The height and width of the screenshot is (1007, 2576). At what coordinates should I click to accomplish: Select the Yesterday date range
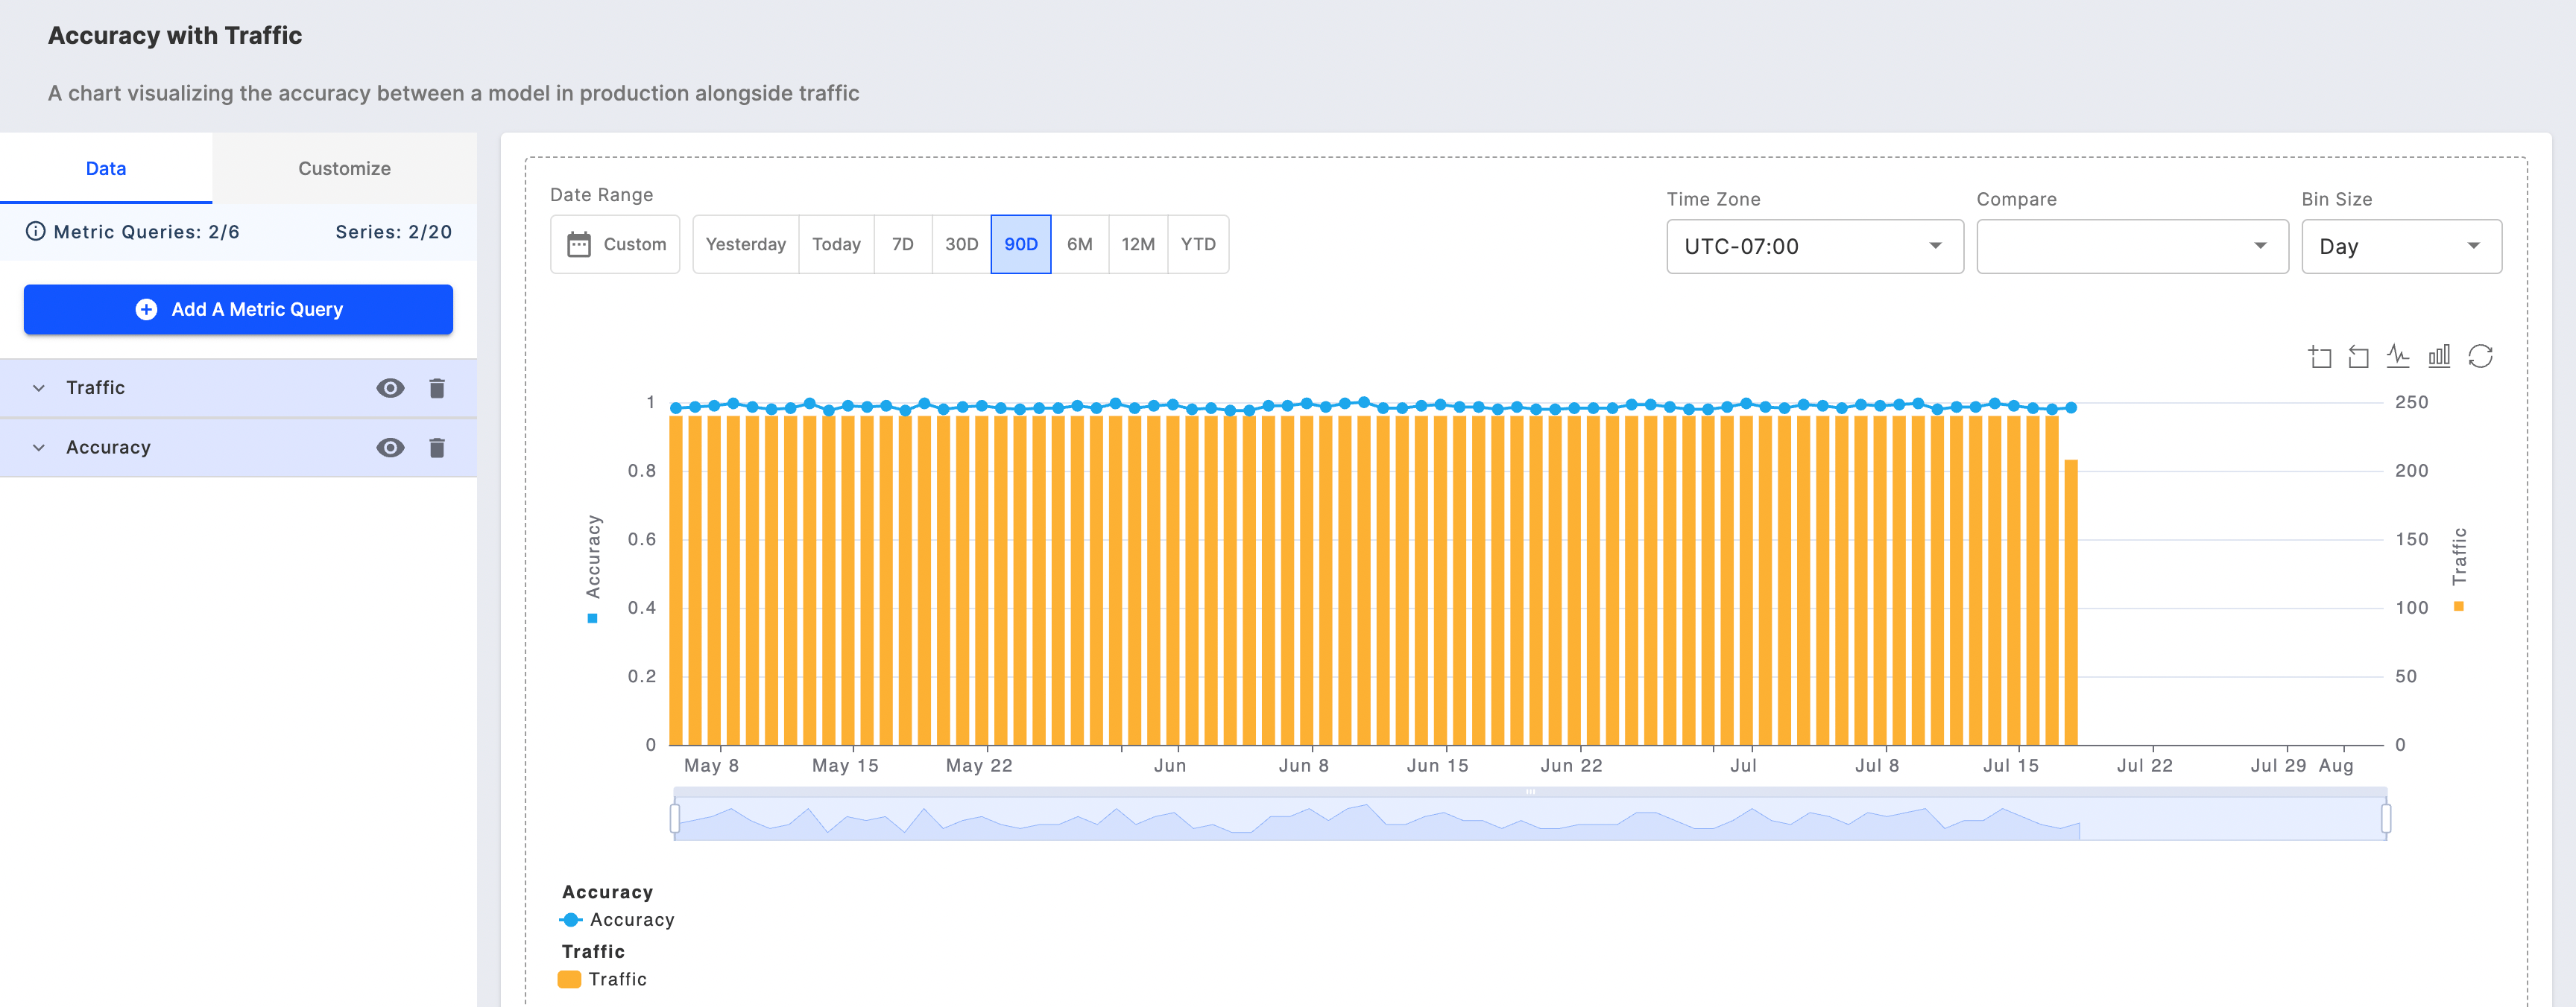pyautogui.click(x=746, y=245)
